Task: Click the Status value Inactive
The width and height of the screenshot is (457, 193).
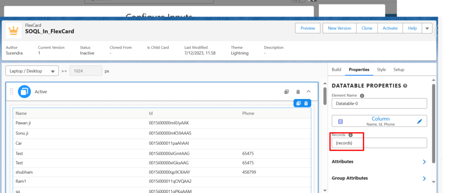Action: coord(87,53)
